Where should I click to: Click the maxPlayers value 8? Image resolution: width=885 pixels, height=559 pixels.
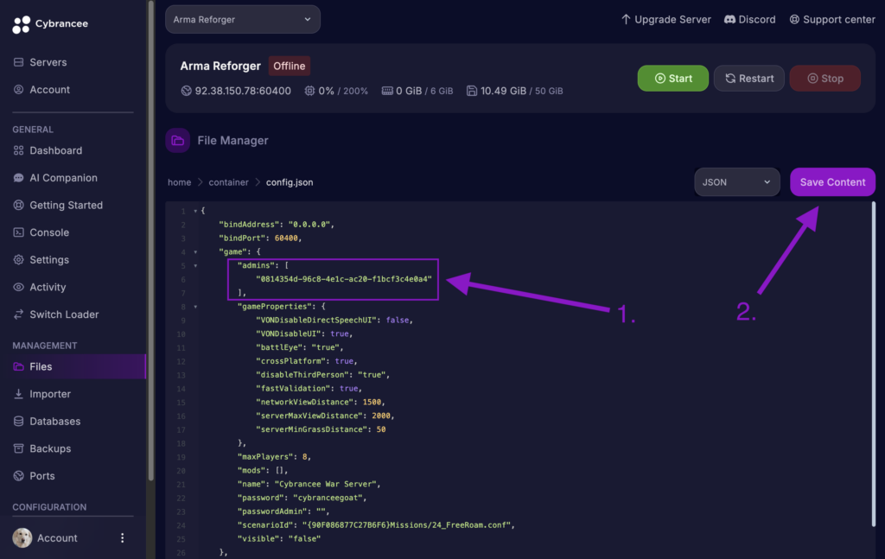point(305,456)
